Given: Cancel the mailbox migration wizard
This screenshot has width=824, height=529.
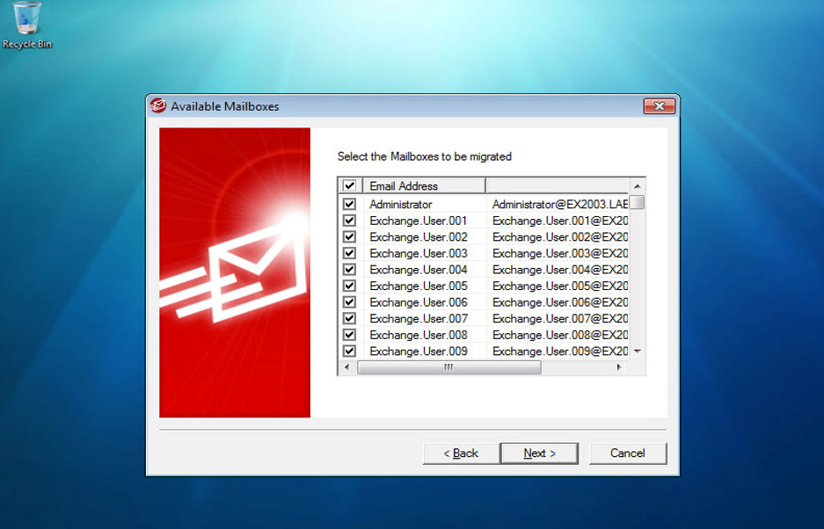Looking at the screenshot, I should tap(628, 453).
